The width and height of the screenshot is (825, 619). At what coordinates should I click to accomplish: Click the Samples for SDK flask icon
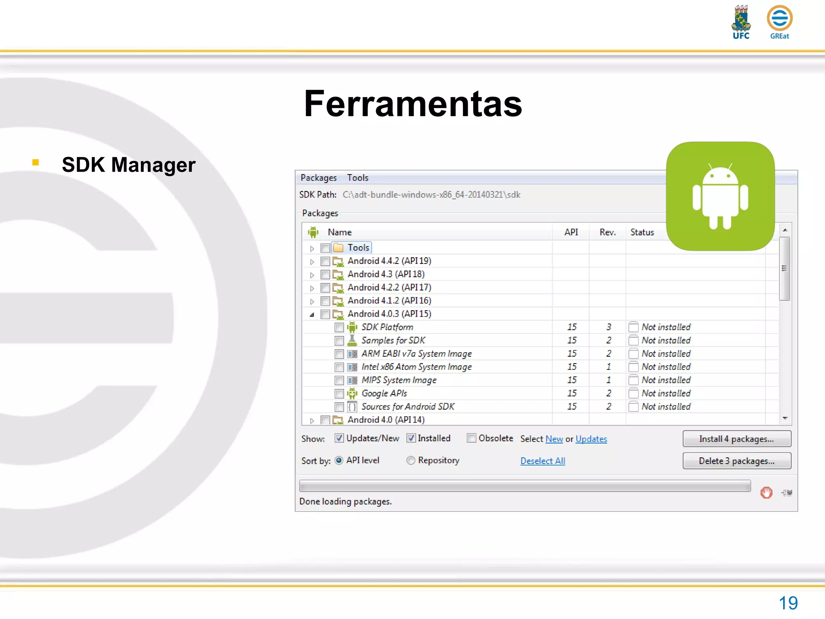[352, 340]
